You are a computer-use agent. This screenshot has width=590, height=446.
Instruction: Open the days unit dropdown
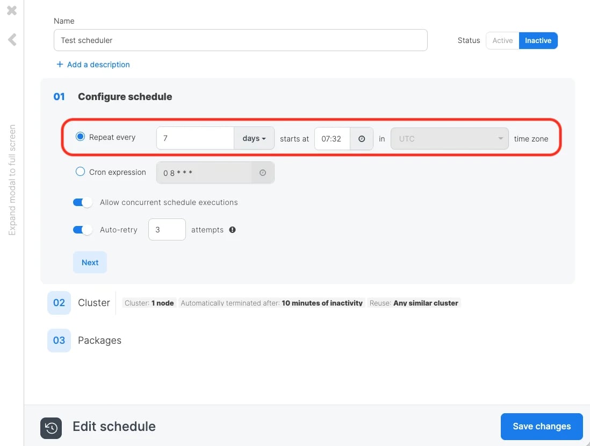click(254, 138)
